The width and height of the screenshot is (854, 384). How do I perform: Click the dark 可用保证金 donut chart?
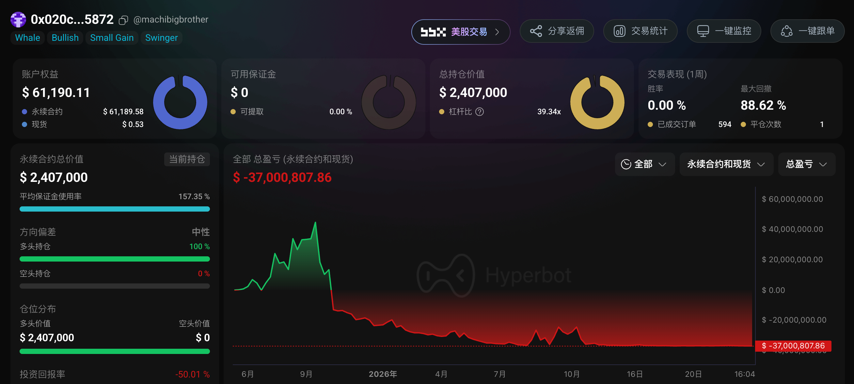[388, 102]
